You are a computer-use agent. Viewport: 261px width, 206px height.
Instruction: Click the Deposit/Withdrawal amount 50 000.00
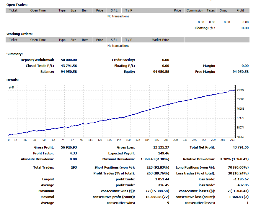point(69,60)
